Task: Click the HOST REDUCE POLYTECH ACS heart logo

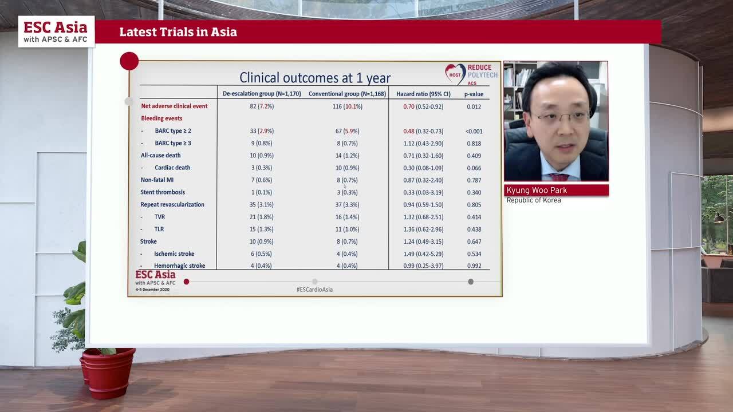Action: (x=471, y=74)
